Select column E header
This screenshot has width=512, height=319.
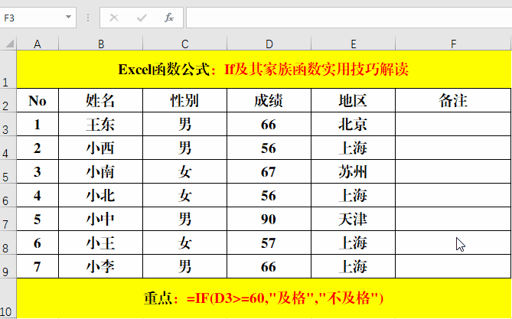[354, 44]
